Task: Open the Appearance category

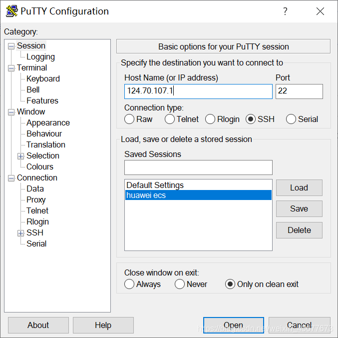Action: [x=48, y=123]
